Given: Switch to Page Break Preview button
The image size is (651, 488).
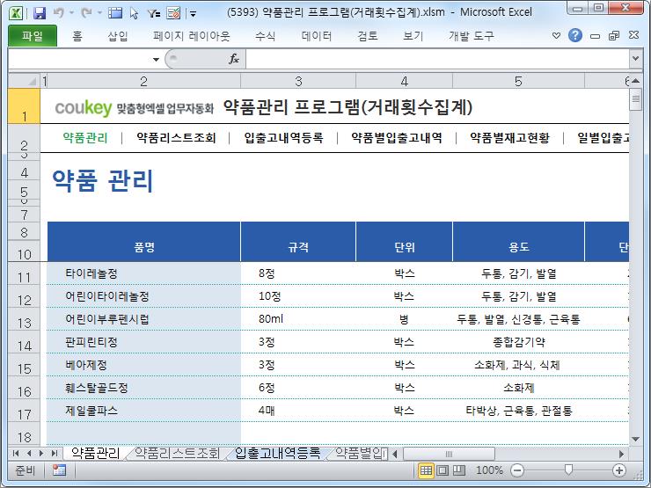Looking at the screenshot, I should coord(458,470).
